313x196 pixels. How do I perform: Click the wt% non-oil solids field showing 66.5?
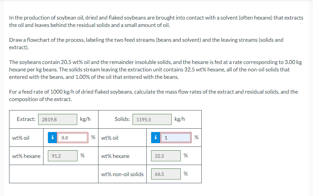[x=166, y=174]
